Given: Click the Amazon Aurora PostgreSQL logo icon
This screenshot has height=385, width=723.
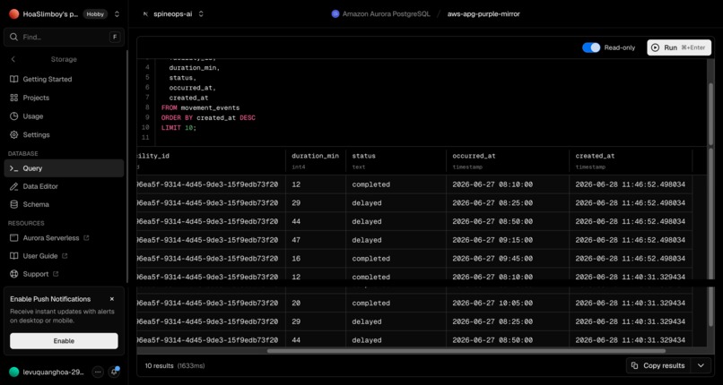Looking at the screenshot, I should click(335, 13).
